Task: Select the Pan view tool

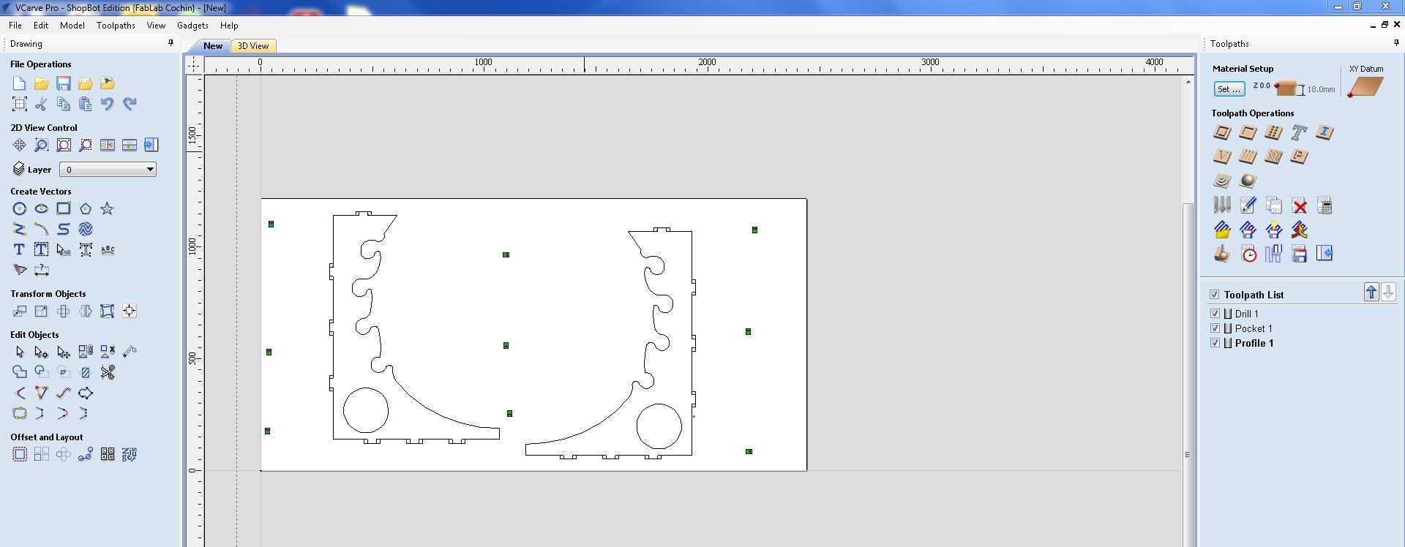Action: (x=20, y=145)
